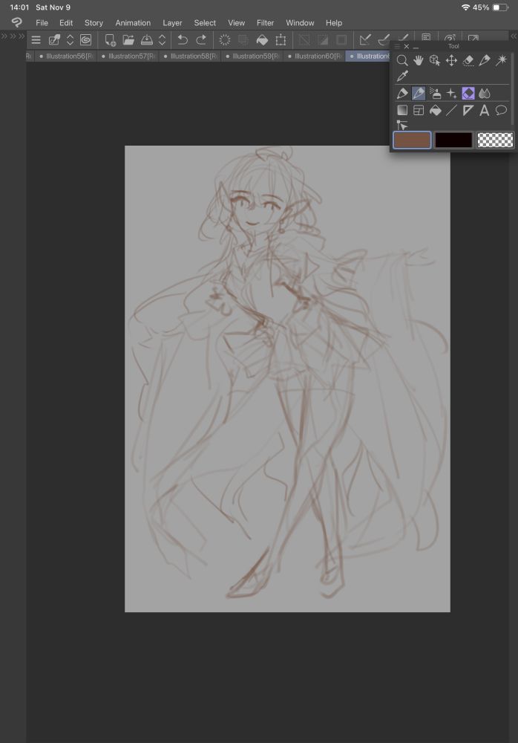Select the Balloon speech bubble tool
Image resolution: width=518 pixels, height=743 pixels.
501,111
